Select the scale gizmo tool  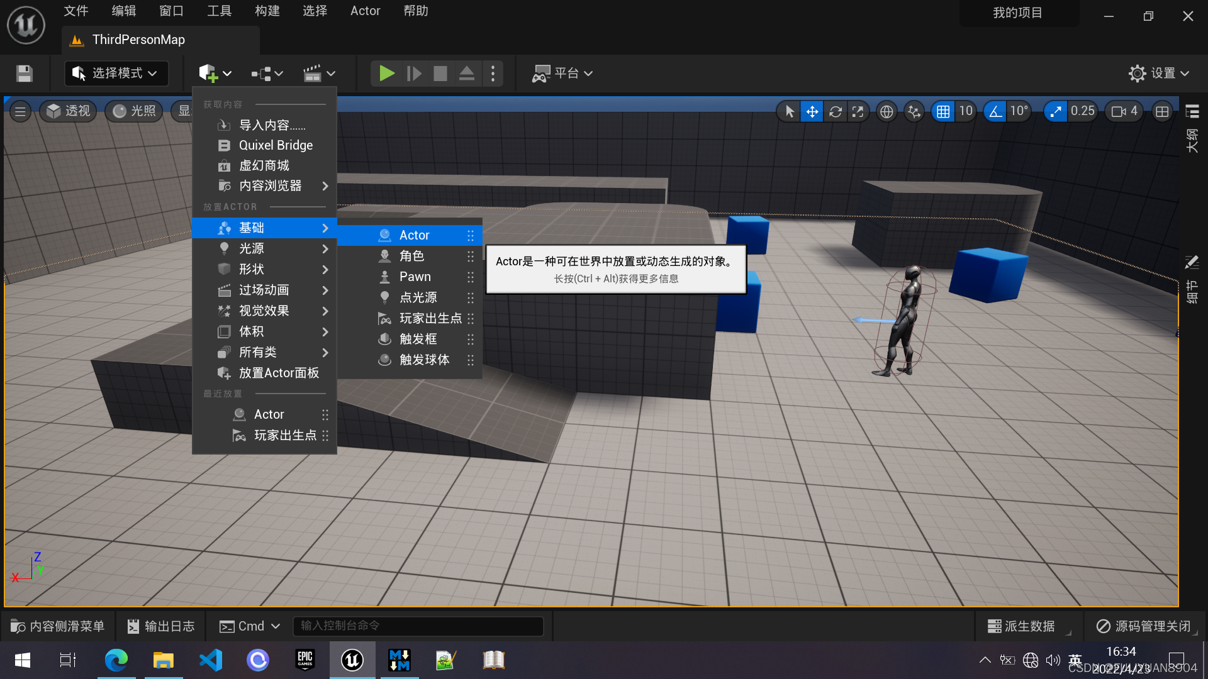[x=858, y=112]
